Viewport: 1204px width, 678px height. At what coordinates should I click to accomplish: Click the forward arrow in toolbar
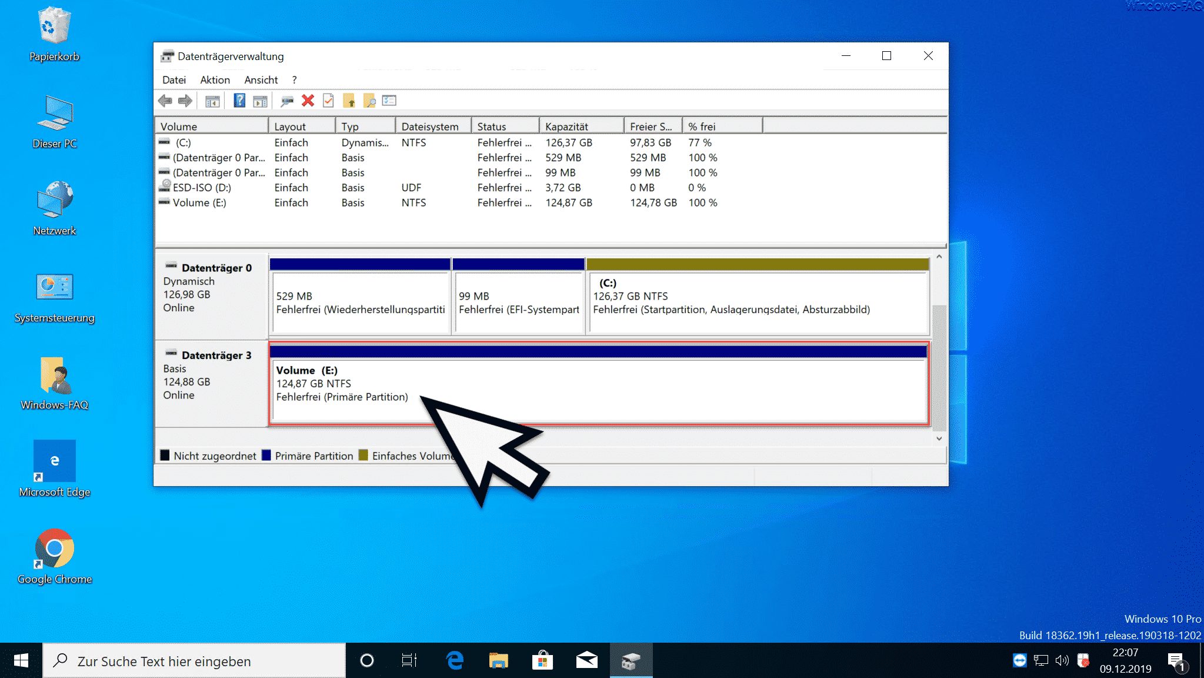point(185,101)
